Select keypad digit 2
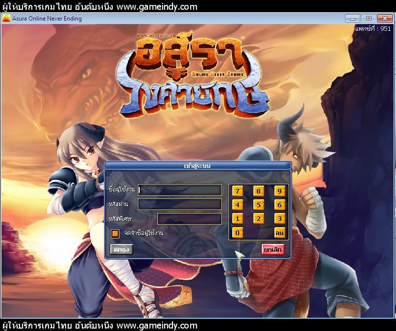Viewport: 396px width, 331px height. click(x=258, y=219)
